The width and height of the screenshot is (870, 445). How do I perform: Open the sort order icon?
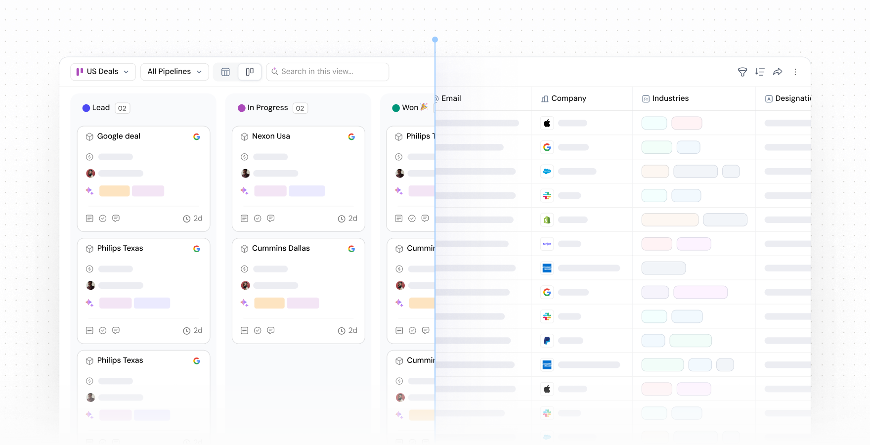click(760, 72)
